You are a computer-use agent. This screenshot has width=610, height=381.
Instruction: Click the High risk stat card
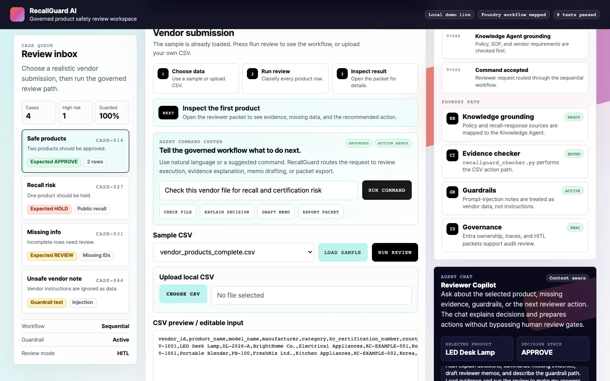75,113
